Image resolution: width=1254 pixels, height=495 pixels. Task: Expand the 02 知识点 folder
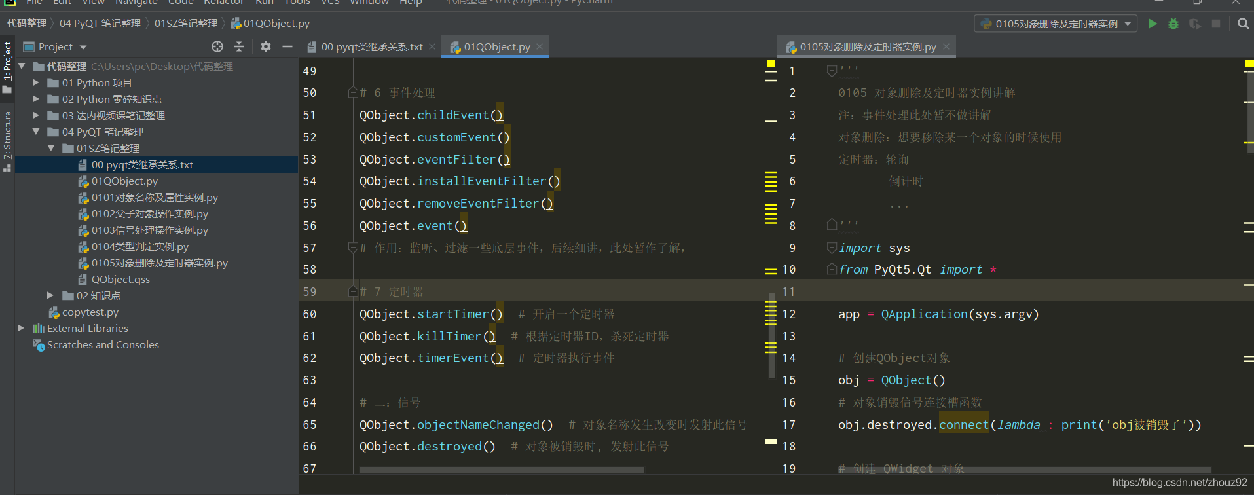[x=50, y=295]
